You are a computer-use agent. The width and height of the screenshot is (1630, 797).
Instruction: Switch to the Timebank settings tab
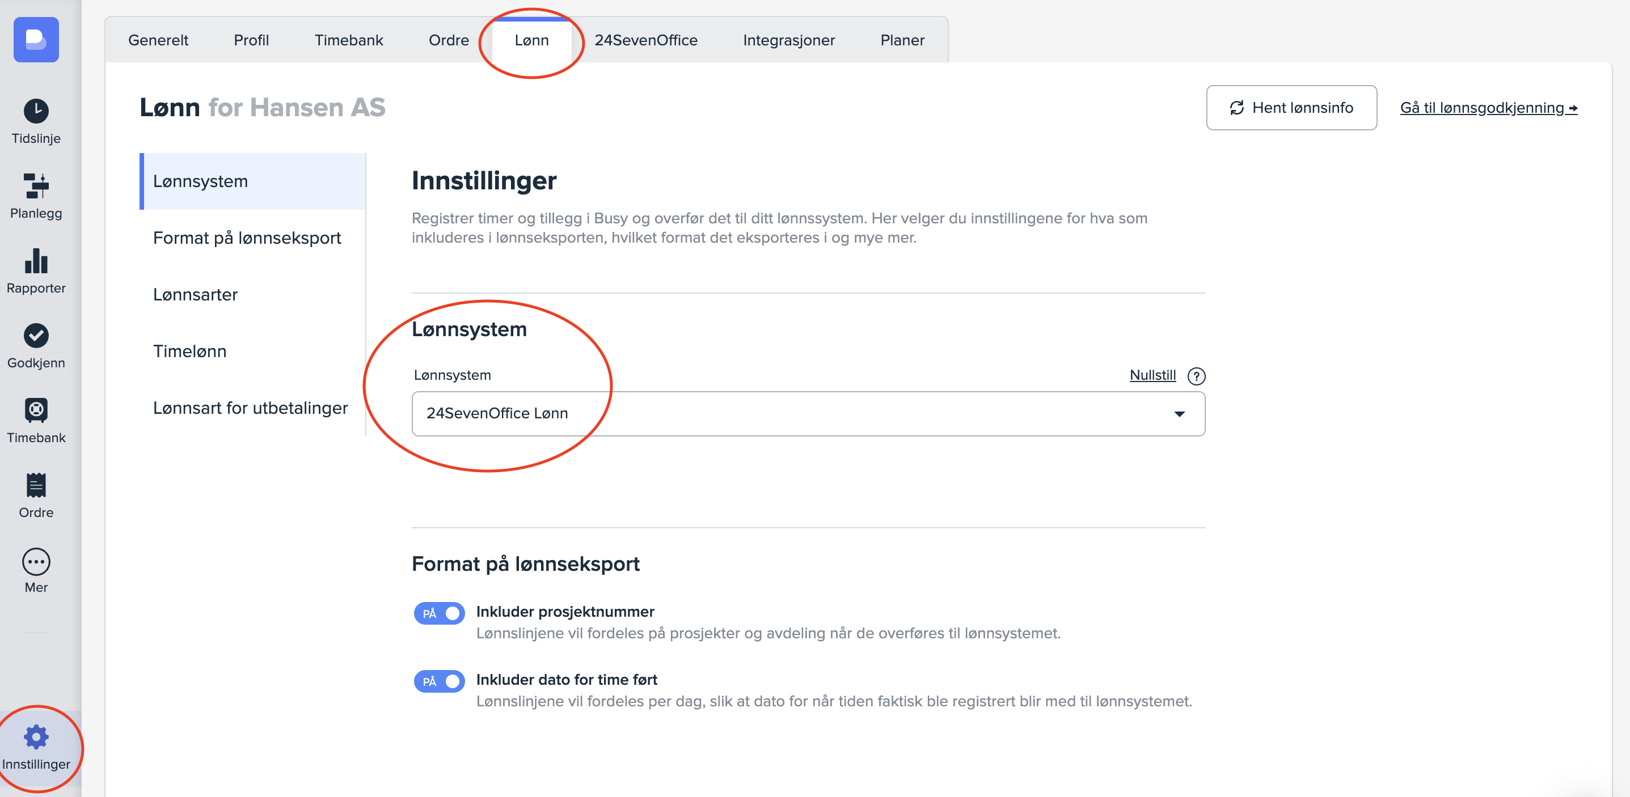349,40
